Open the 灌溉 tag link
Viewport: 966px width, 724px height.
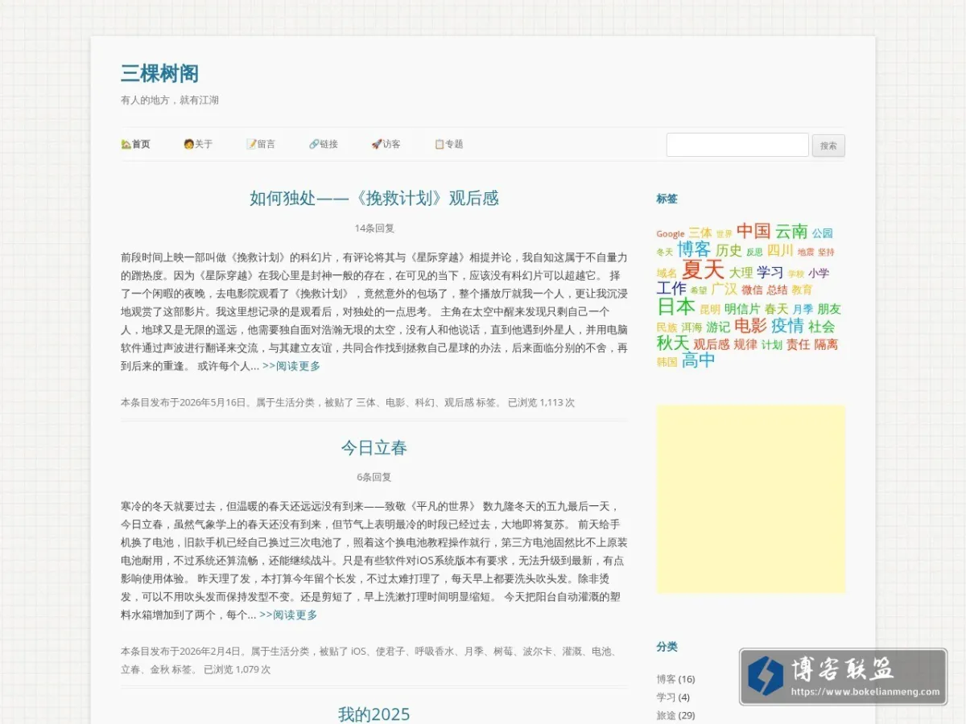572,651
